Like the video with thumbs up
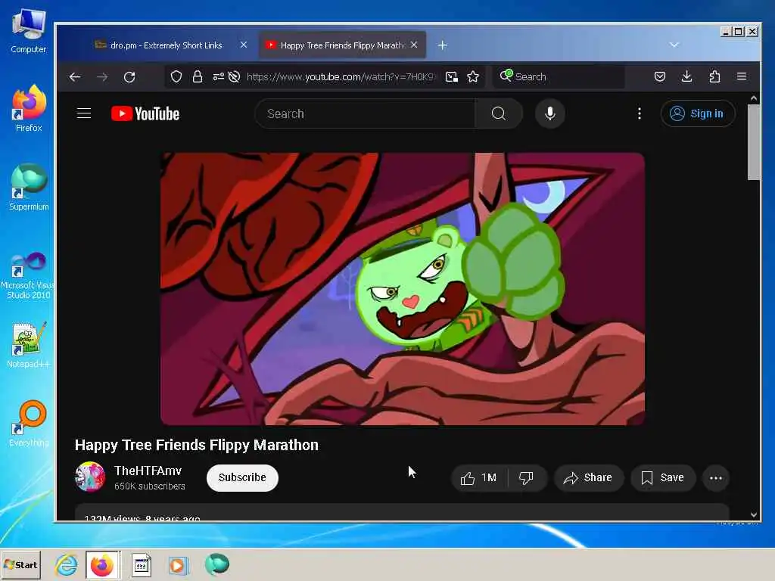The image size is (775, 581). click(479, 478)
